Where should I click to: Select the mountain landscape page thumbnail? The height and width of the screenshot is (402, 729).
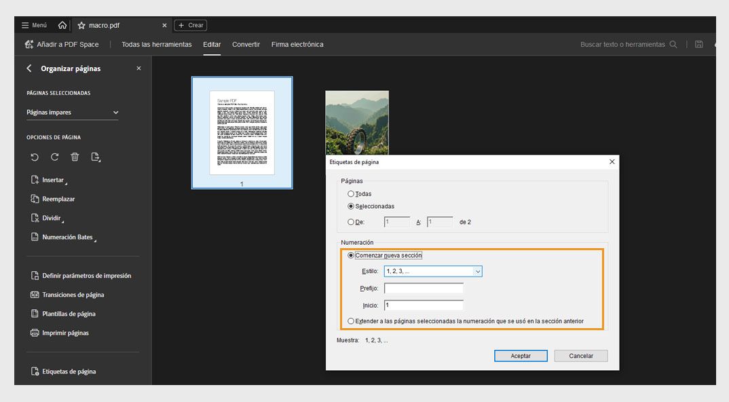(x=357, y=123)
